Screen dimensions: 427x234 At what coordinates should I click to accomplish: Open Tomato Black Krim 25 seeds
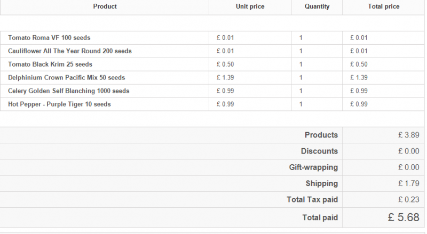tap(50, 64)
